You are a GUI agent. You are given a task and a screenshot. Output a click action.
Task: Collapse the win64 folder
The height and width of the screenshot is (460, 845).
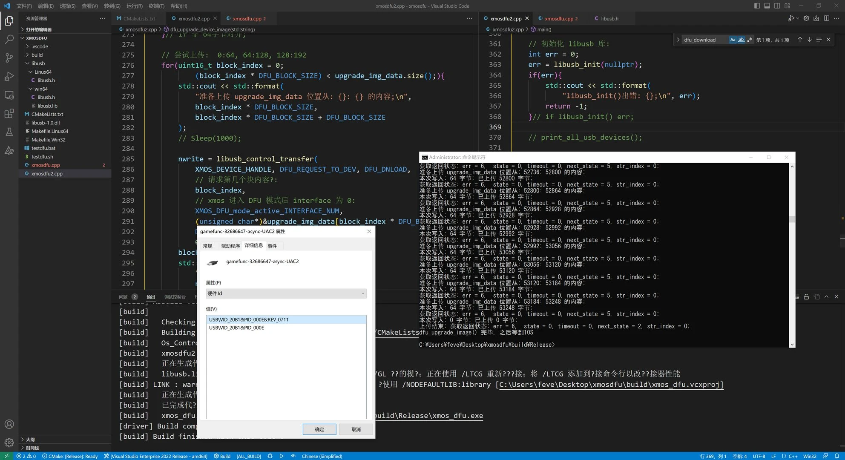(x=41, y=89)
